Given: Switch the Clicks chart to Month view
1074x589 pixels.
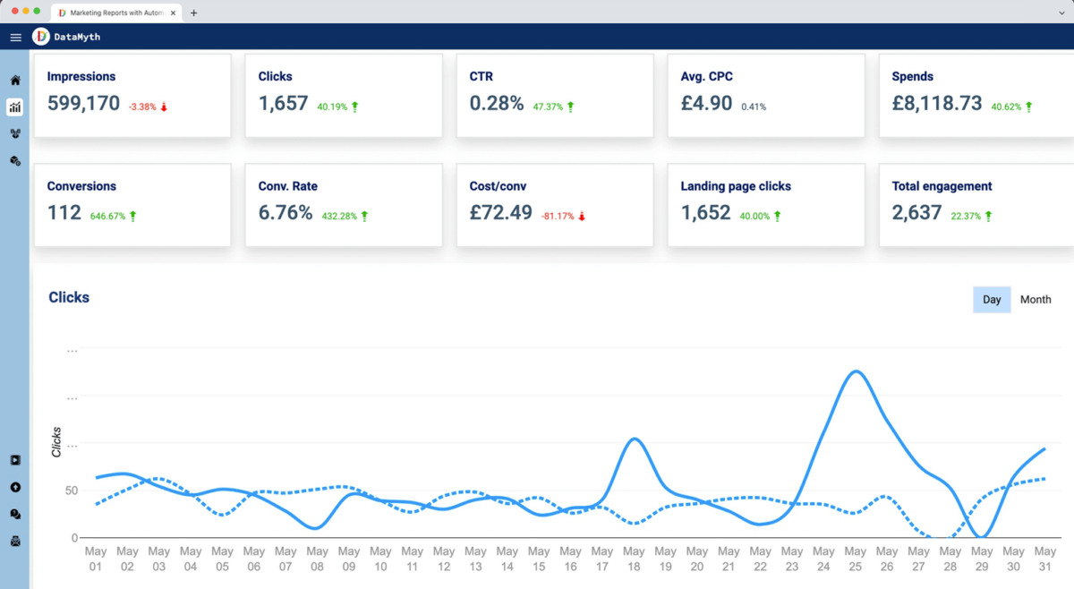Looking at the screenshot, I should [1036, 299].
